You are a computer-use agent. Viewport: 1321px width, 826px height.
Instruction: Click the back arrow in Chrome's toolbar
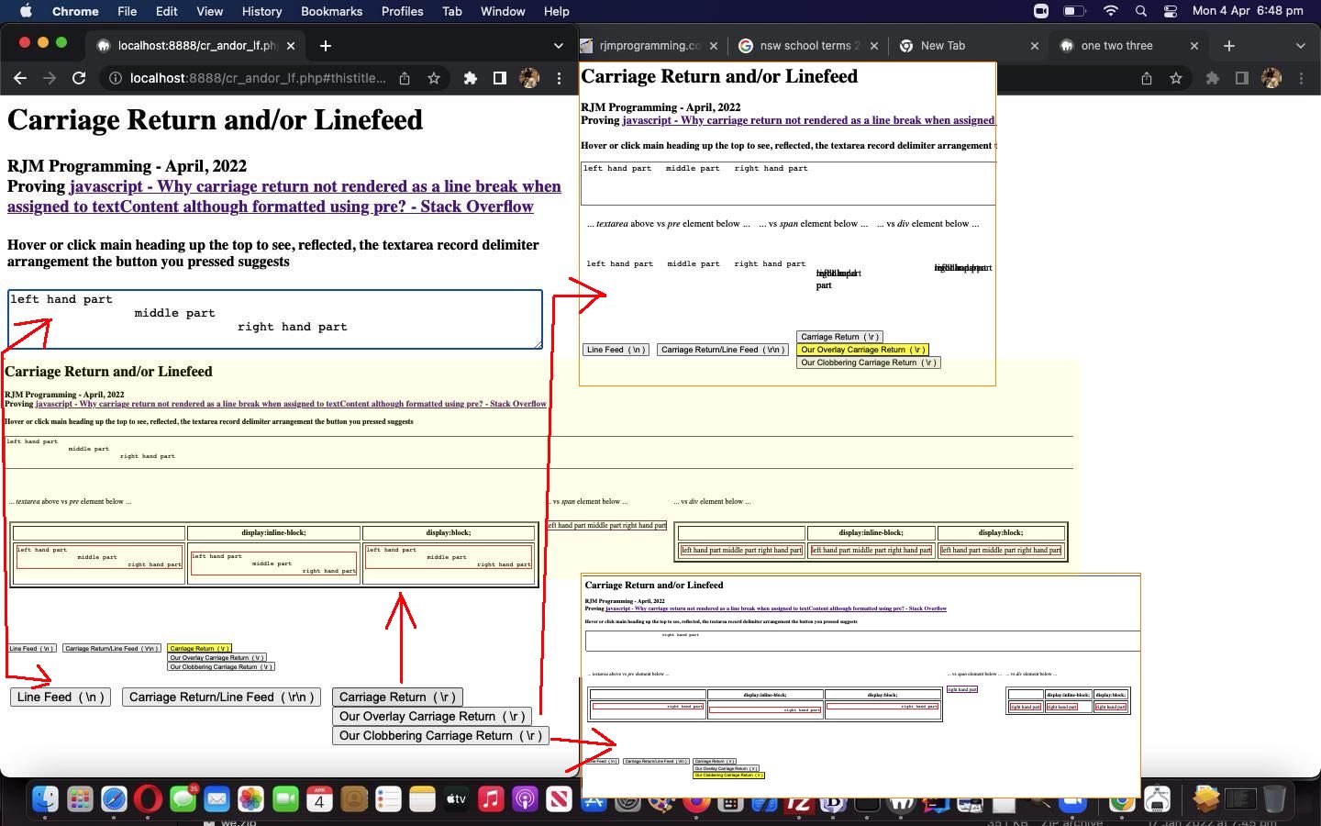20,78
